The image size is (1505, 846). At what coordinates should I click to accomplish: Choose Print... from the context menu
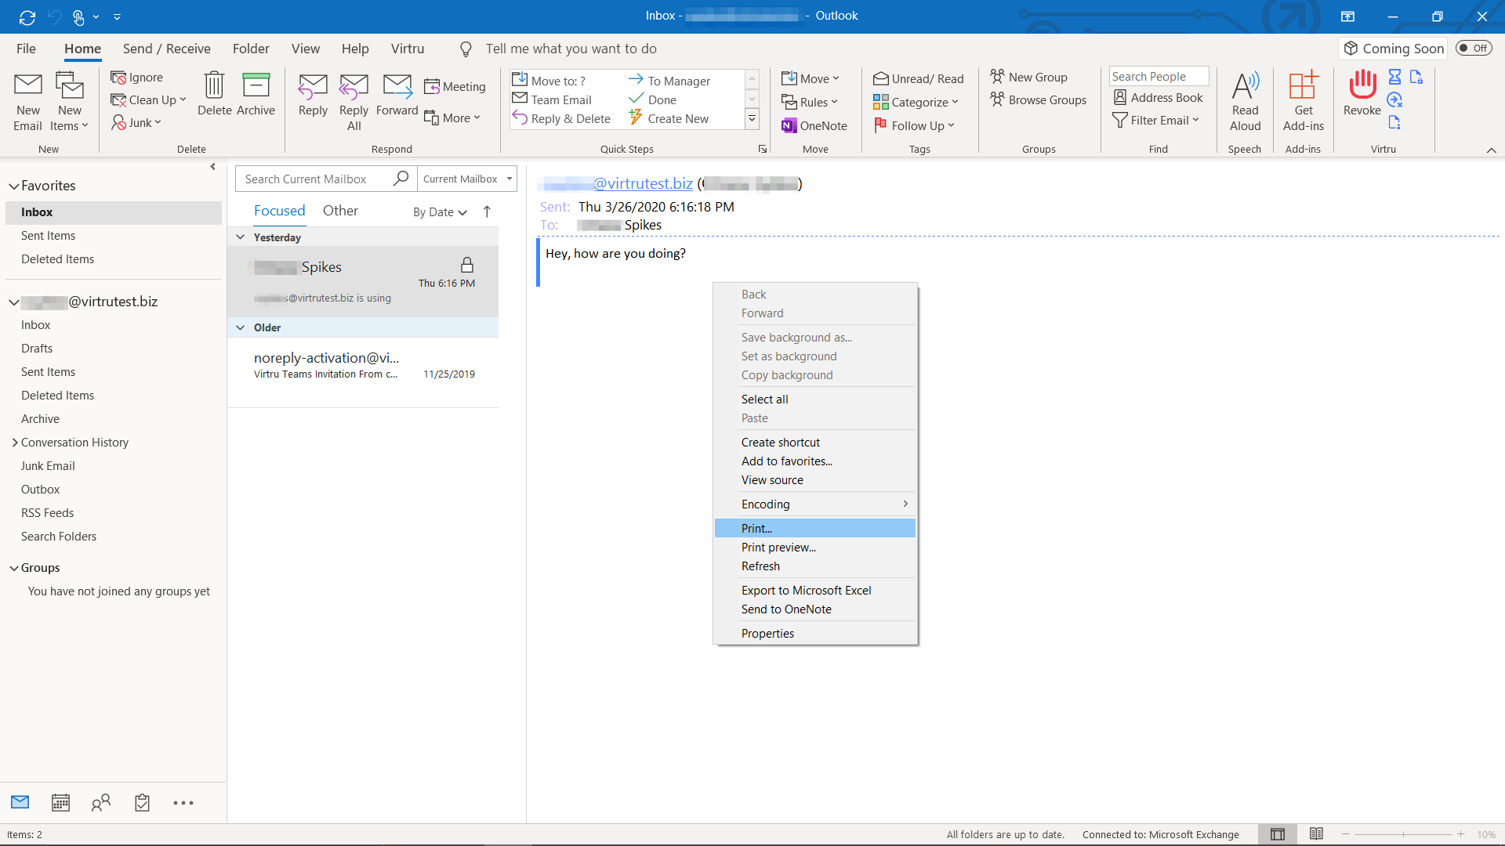click(x=814, y=529)
